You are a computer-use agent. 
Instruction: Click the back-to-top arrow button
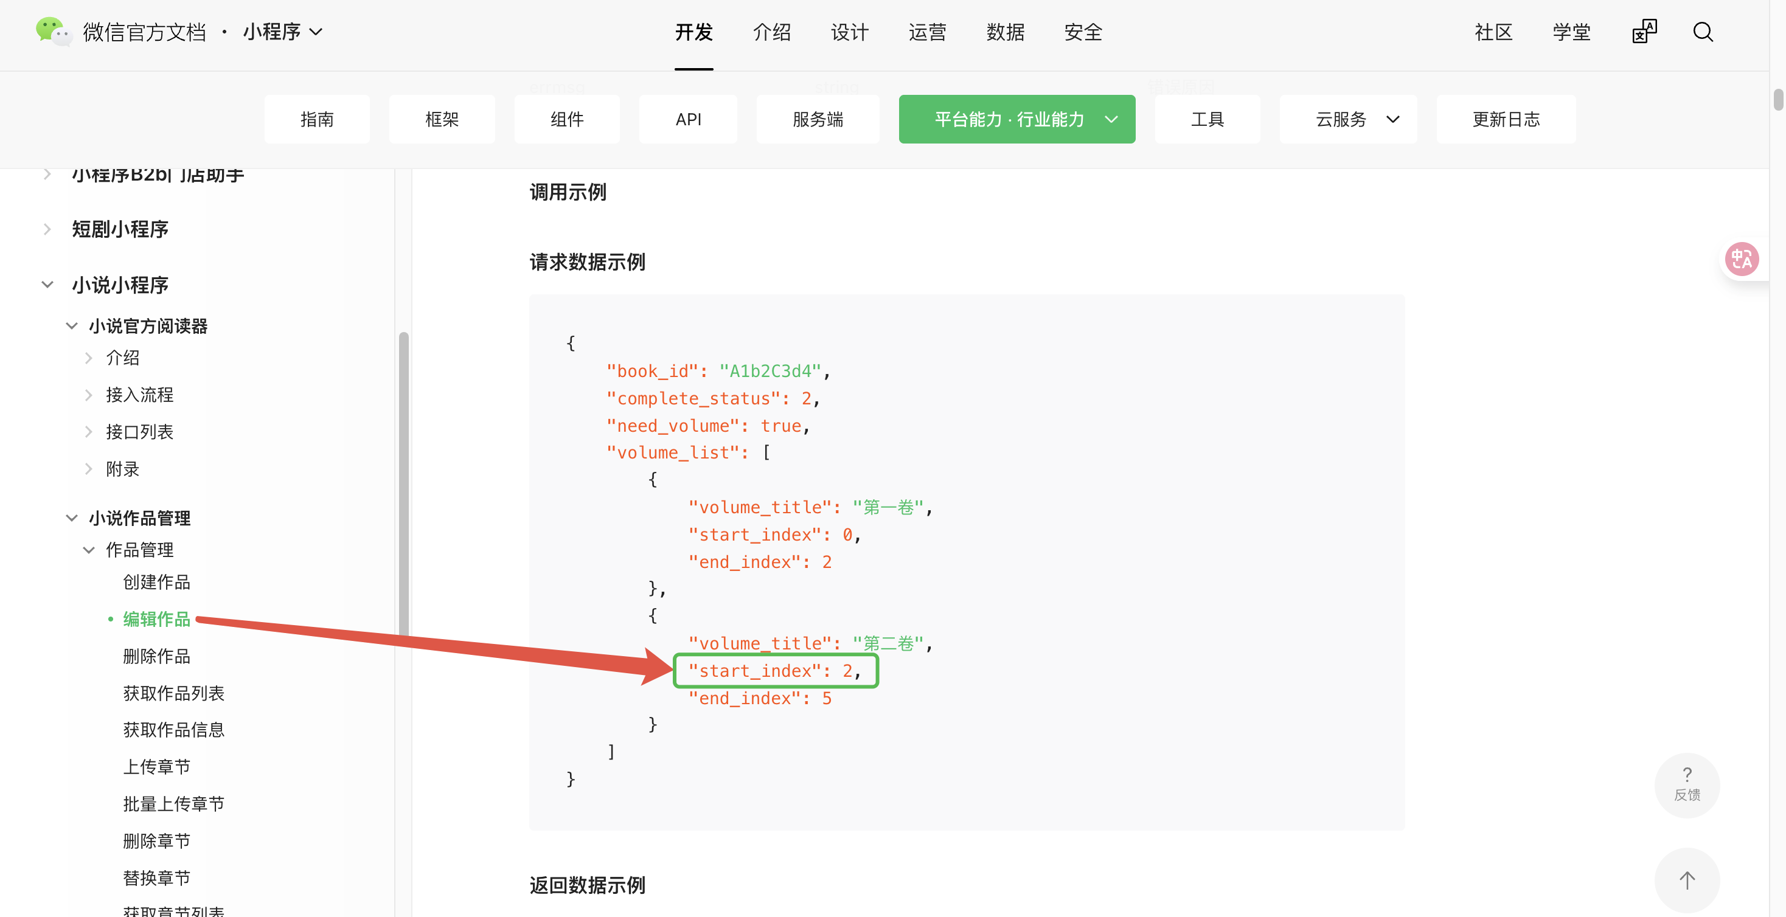1686,879
